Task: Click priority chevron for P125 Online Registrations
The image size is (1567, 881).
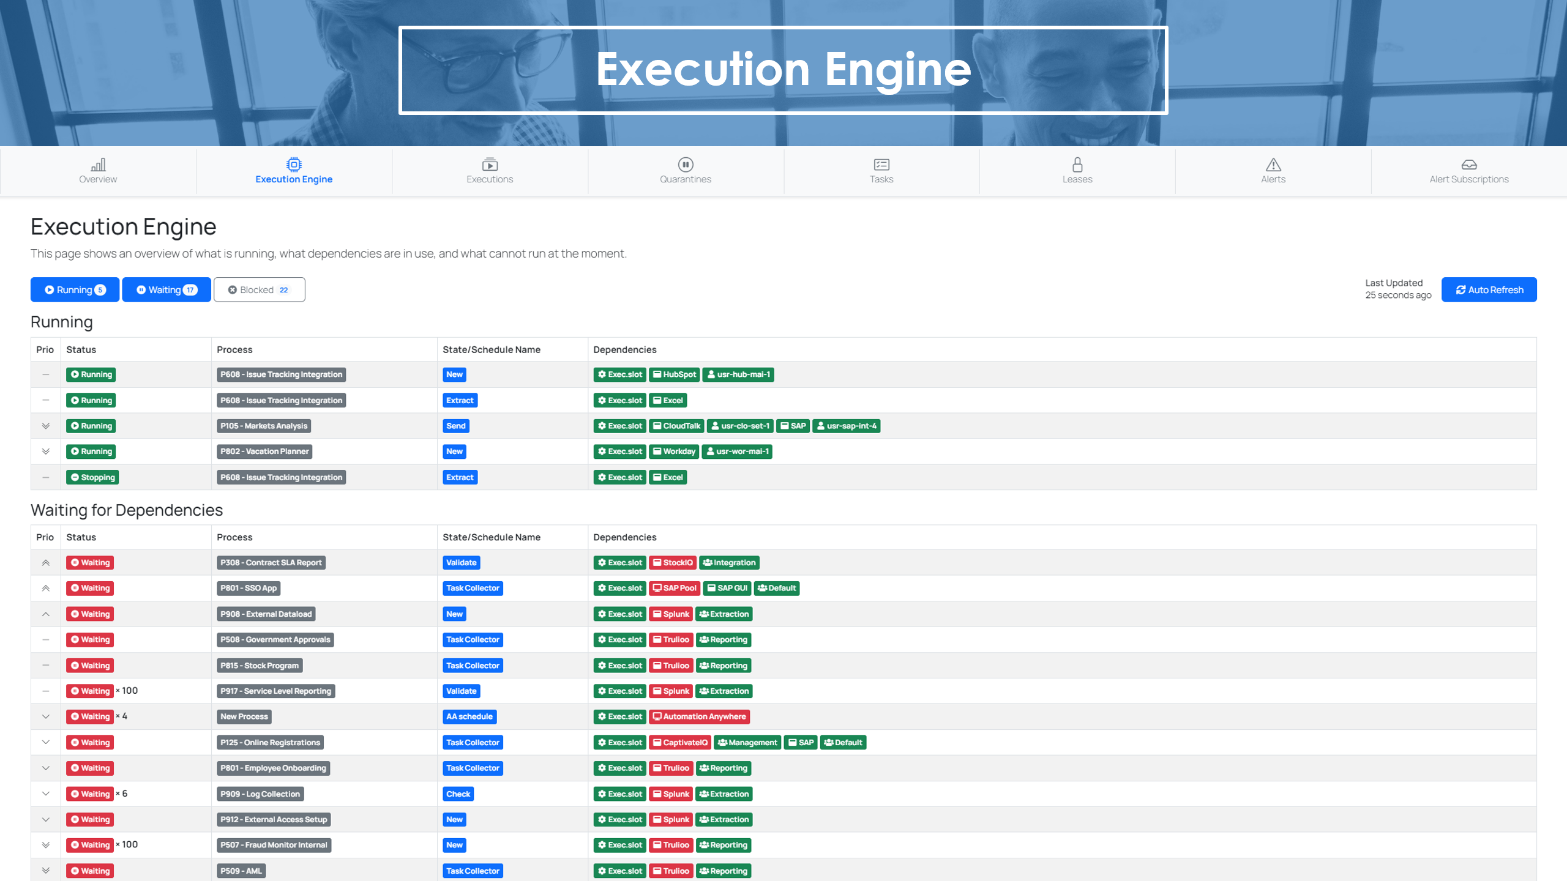Action: point(45,742)
